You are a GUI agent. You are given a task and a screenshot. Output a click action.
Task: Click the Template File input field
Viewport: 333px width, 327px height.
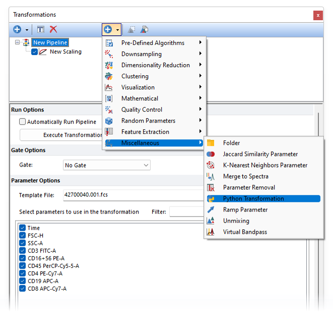click(132, 194)
